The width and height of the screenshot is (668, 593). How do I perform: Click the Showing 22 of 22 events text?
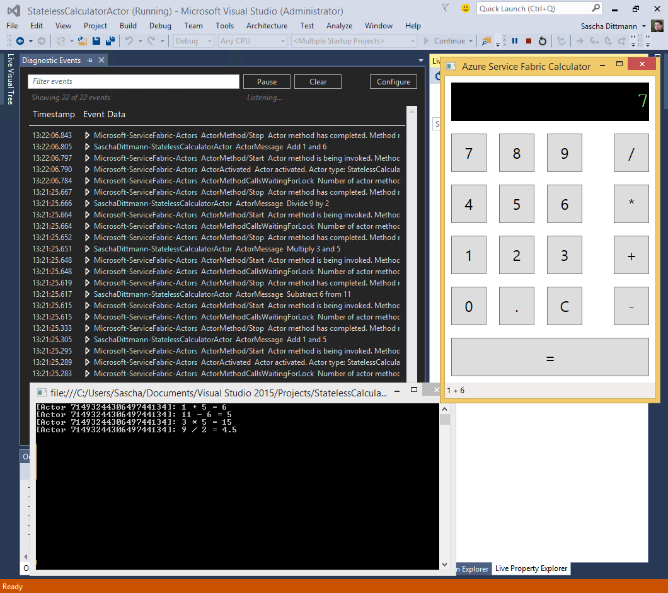[x=71, y=98]
